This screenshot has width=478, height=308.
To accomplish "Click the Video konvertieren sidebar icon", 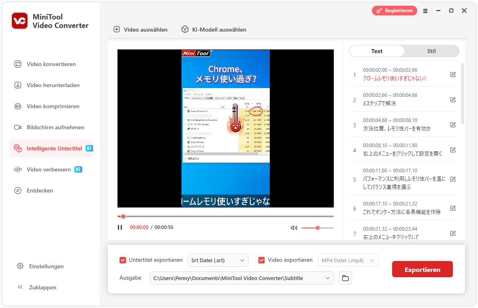I will click(18, 64).
